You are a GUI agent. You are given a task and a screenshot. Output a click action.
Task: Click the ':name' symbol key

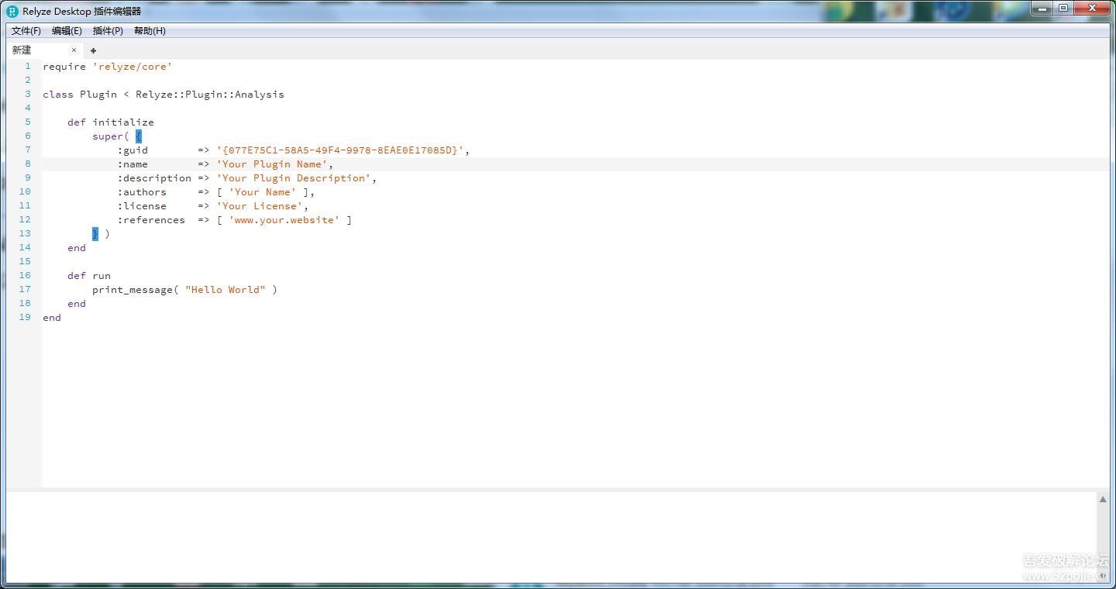point(133,164)
